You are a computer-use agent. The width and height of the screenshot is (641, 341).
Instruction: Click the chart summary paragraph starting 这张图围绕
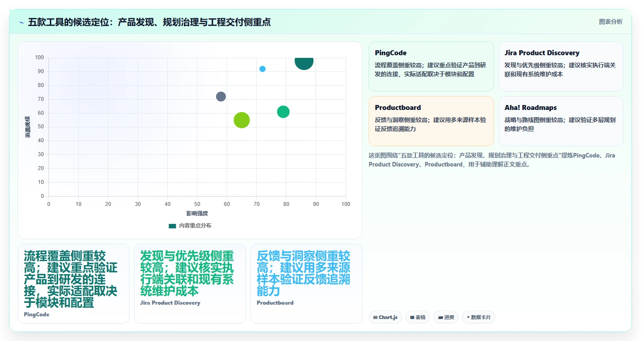(x=492, y=160)
